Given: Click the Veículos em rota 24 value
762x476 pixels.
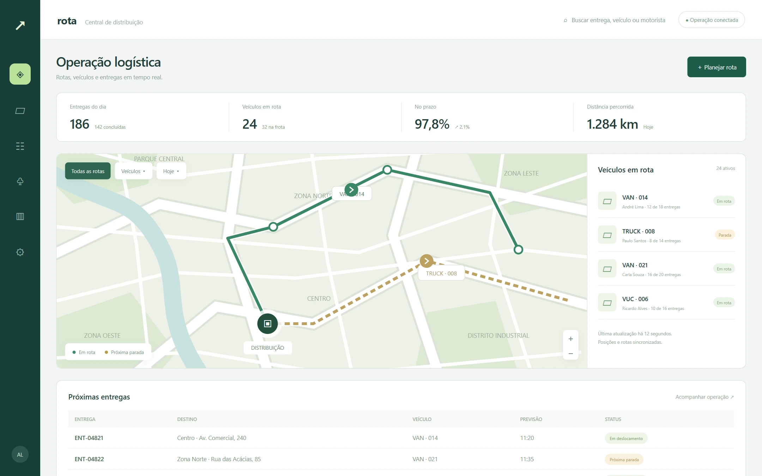Looking at the screenshot, I should 249,124.
